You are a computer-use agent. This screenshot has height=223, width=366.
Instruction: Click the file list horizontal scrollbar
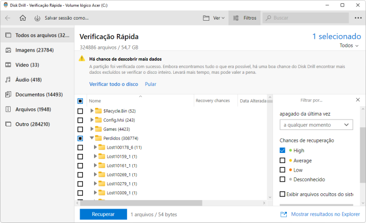coord(141,203)
